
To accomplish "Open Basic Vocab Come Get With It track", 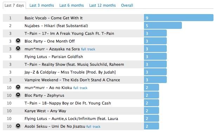I will point(54,18).
